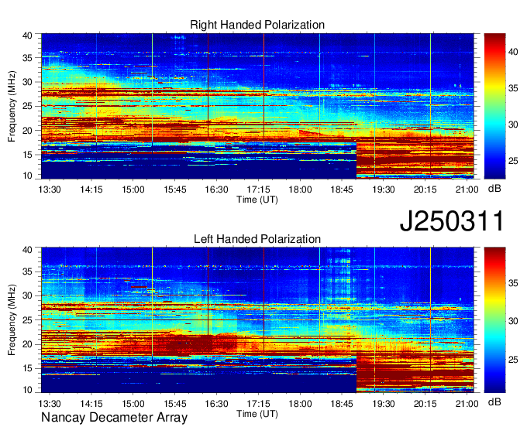The height and width of the screenshot is (427, 527).
Task: Click the 'dB' label beside the upper color bar
Action: coord(494,189)
